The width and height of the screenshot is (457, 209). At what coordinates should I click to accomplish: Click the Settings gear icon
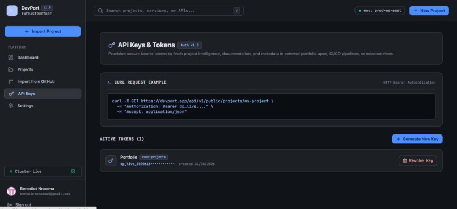11,106
